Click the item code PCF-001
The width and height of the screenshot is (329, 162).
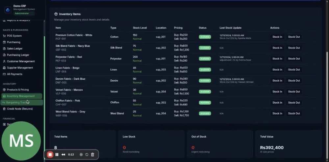(x=61, y=39)
